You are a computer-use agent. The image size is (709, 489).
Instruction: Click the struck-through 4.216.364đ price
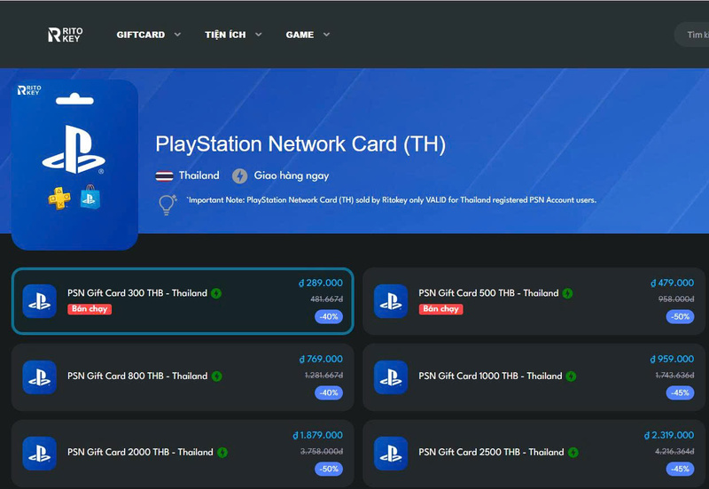tap(674, 452)
